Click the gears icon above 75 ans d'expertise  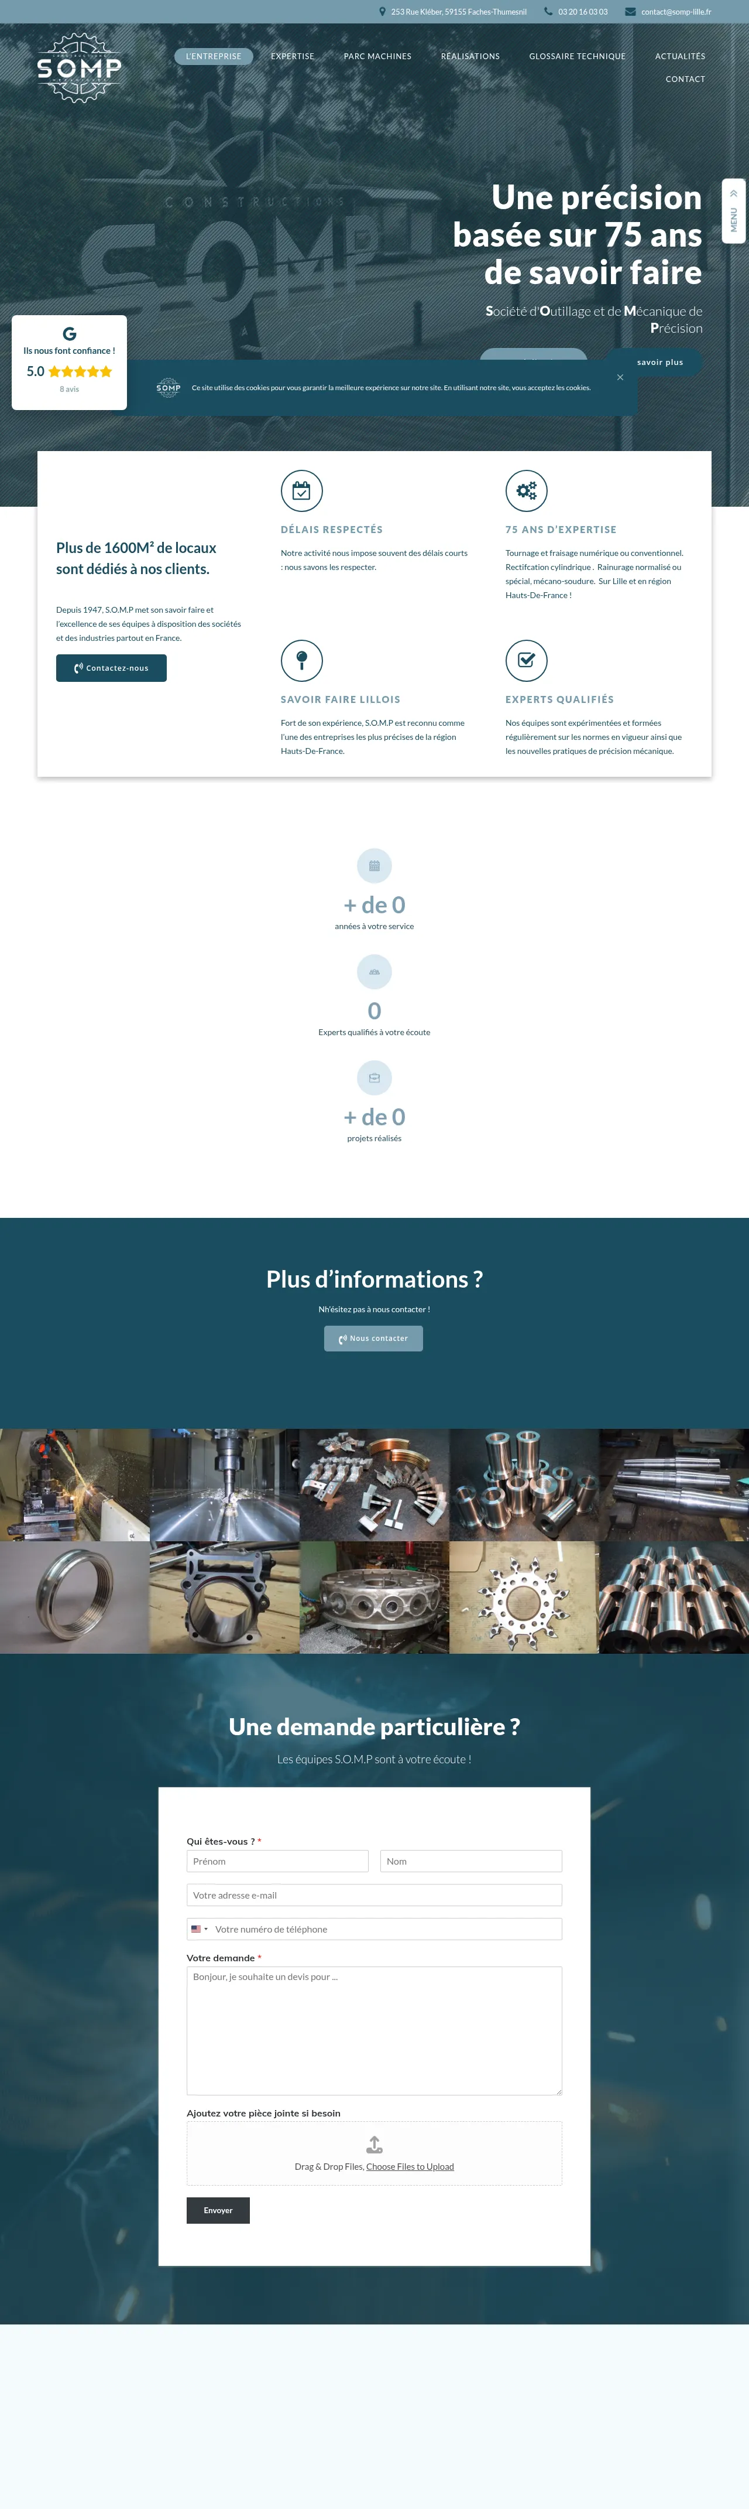(x=526, y=491)
